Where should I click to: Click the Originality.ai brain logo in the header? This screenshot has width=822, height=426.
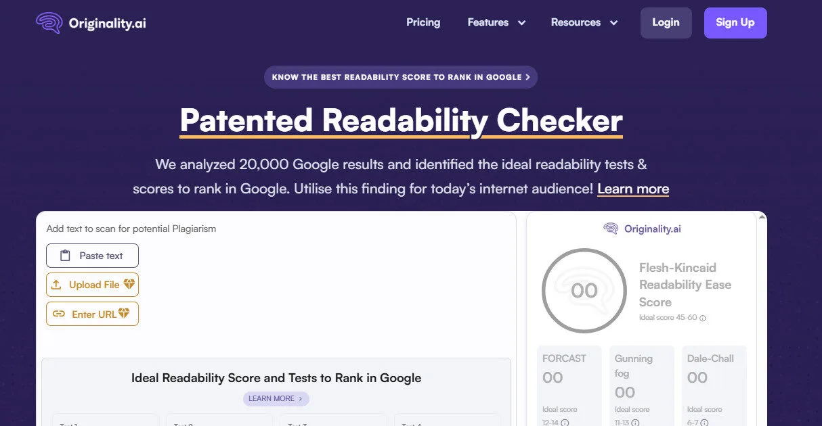pos(49,22)
